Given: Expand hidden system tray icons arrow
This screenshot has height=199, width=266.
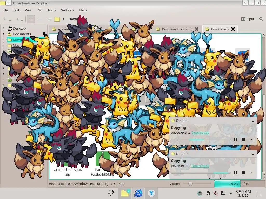Looking at the screenshot, I should click(231, 193).
